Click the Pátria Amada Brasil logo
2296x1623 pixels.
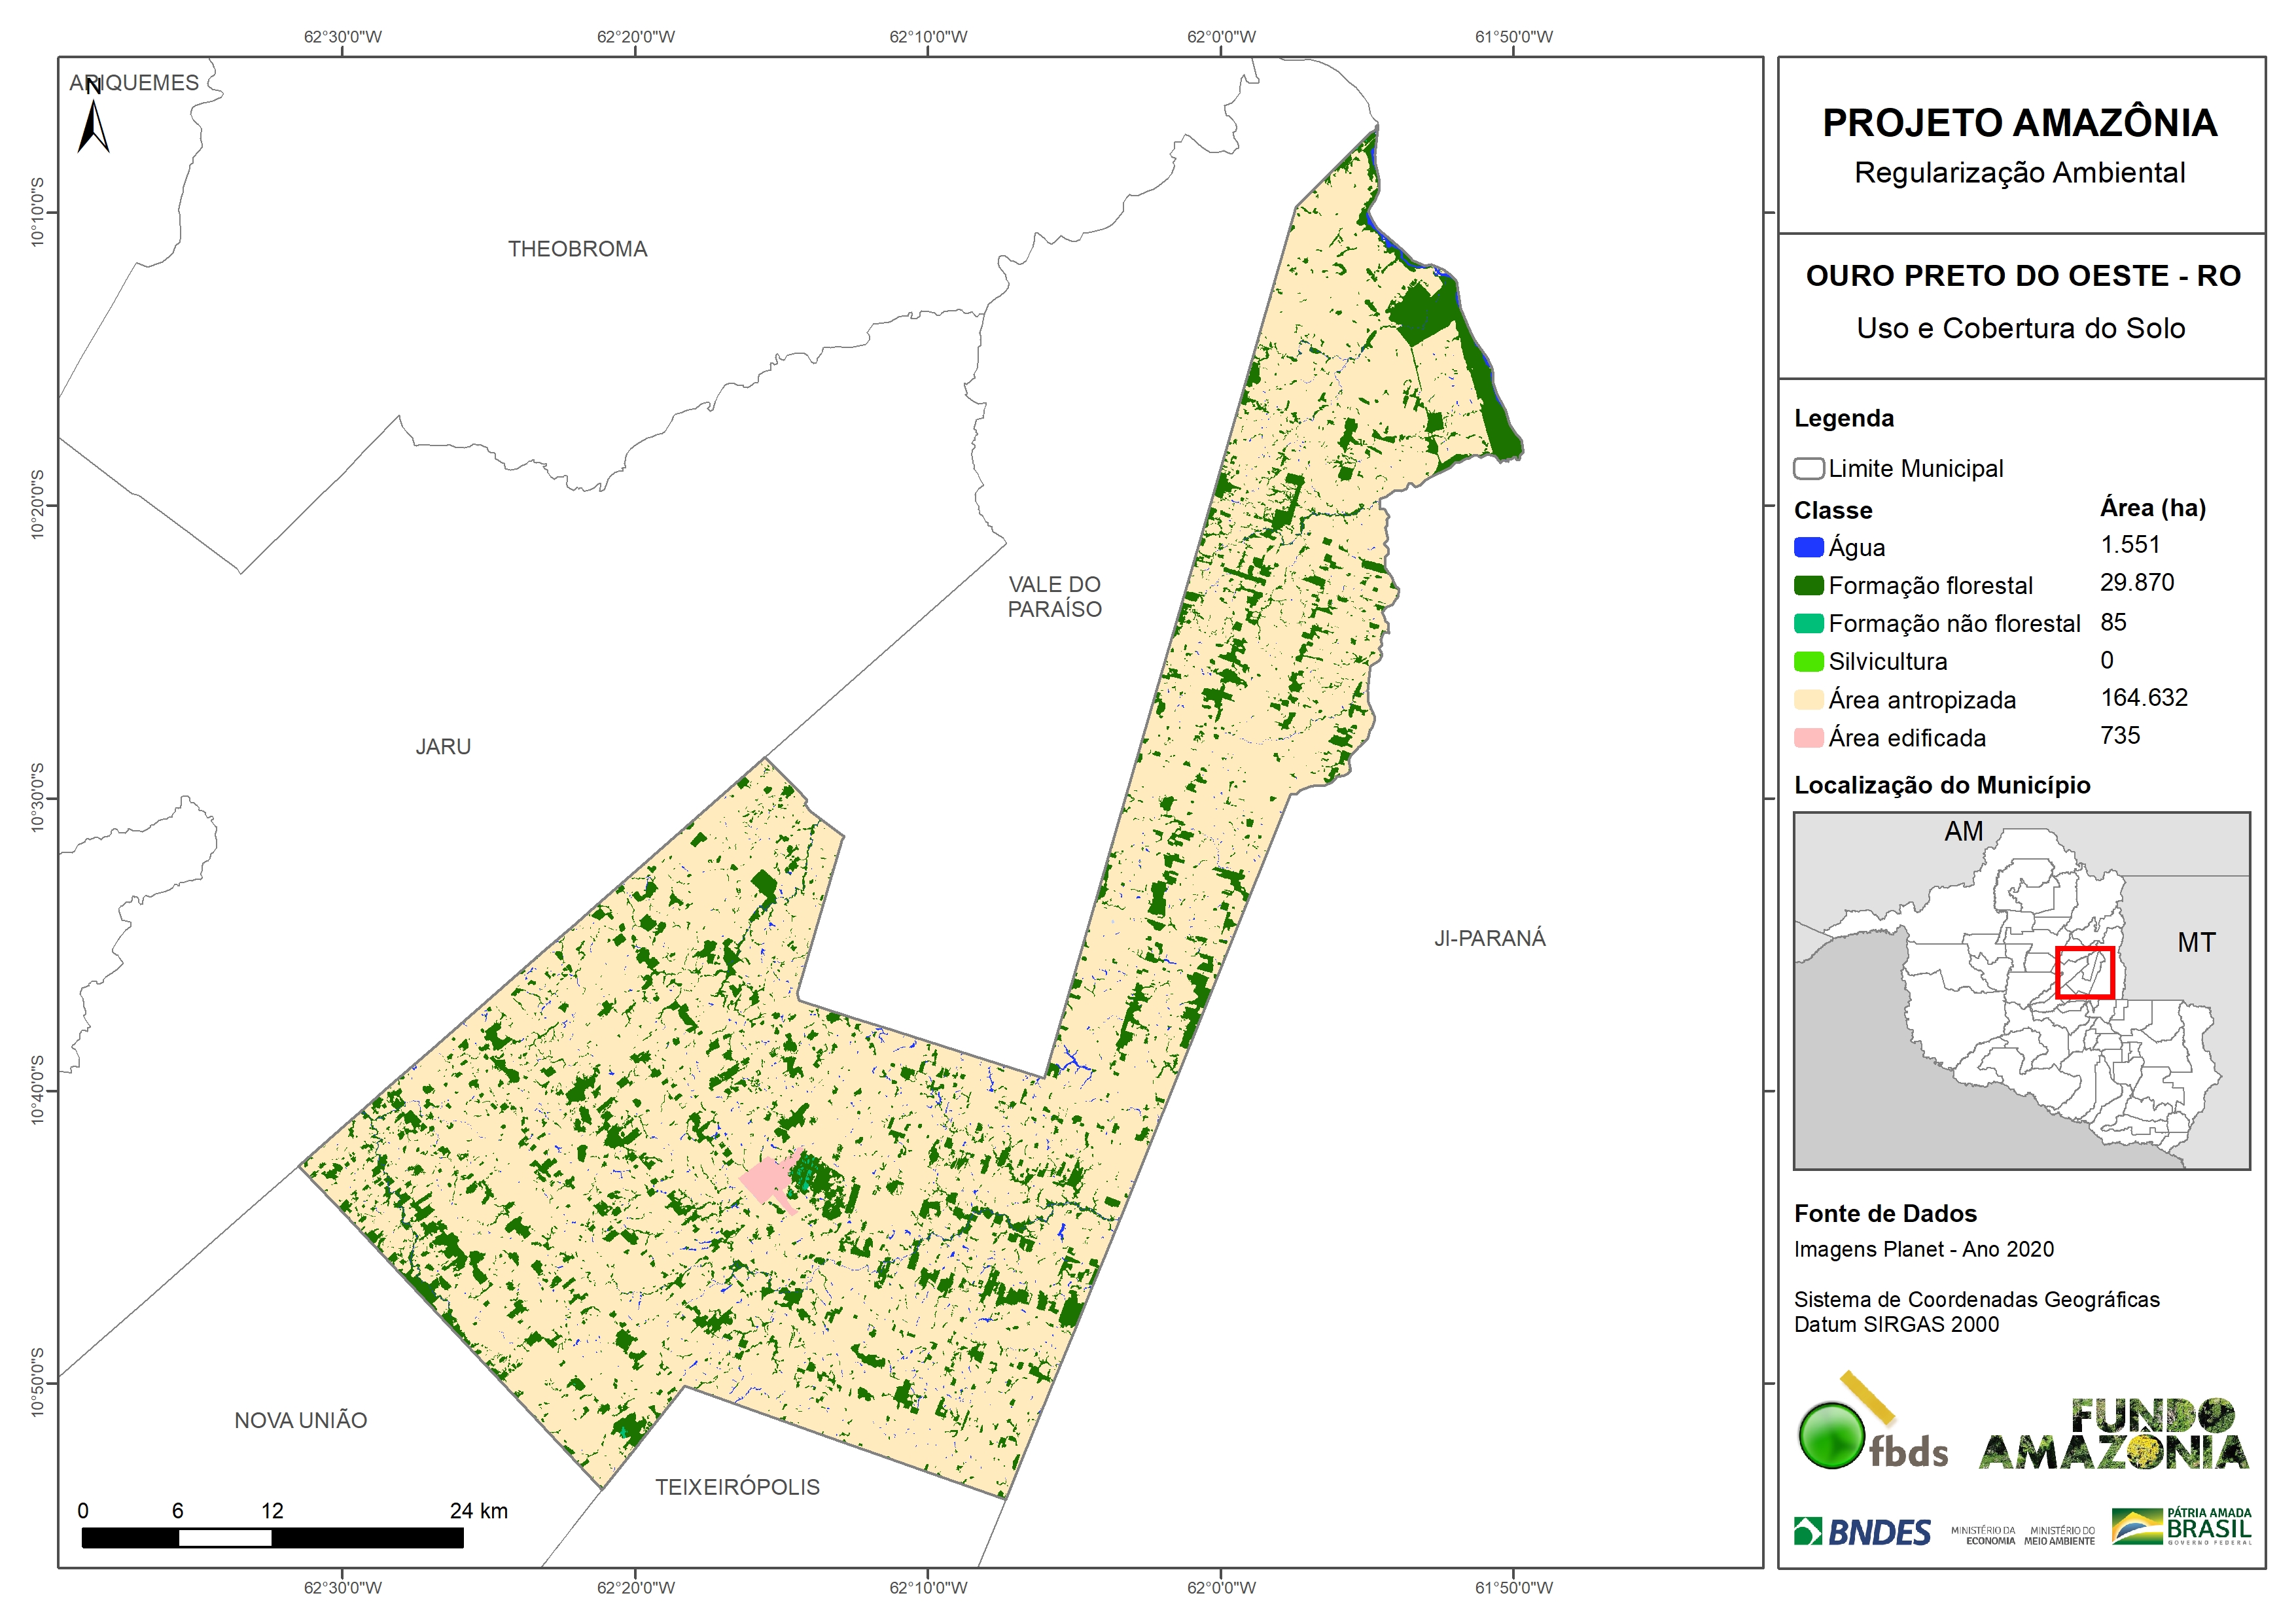(x=2181, y=1527)
